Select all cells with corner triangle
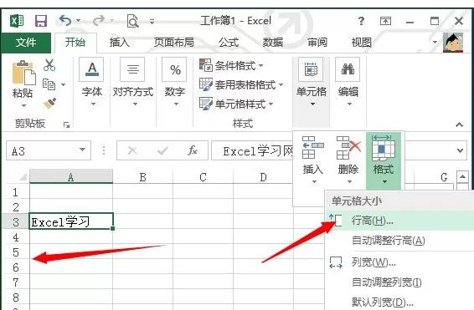This screenshot has height=310, width=474. point(22,177)
